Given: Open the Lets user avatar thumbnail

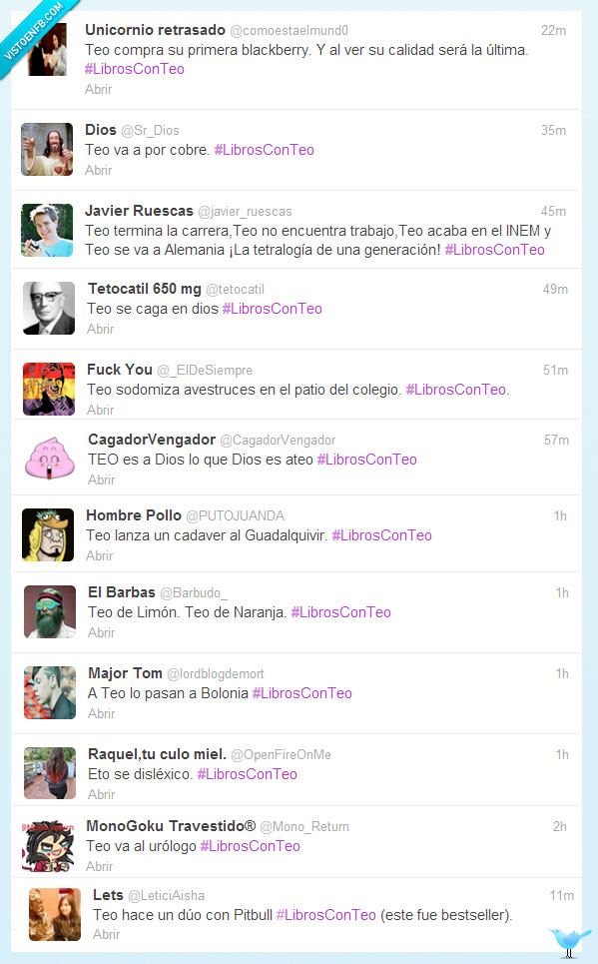Looking at the screenshot, I should (x=55, y=914).
